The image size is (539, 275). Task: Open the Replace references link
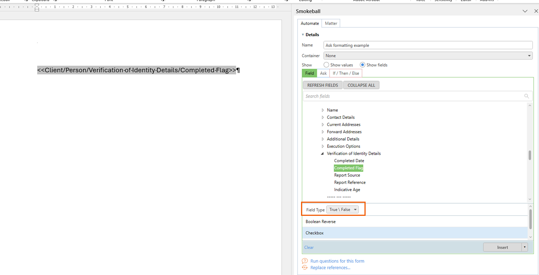pyautogui.click(x=330, y=268)
